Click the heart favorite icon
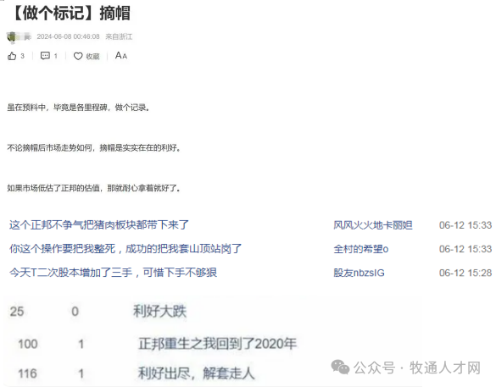 (x=78, y=56)
